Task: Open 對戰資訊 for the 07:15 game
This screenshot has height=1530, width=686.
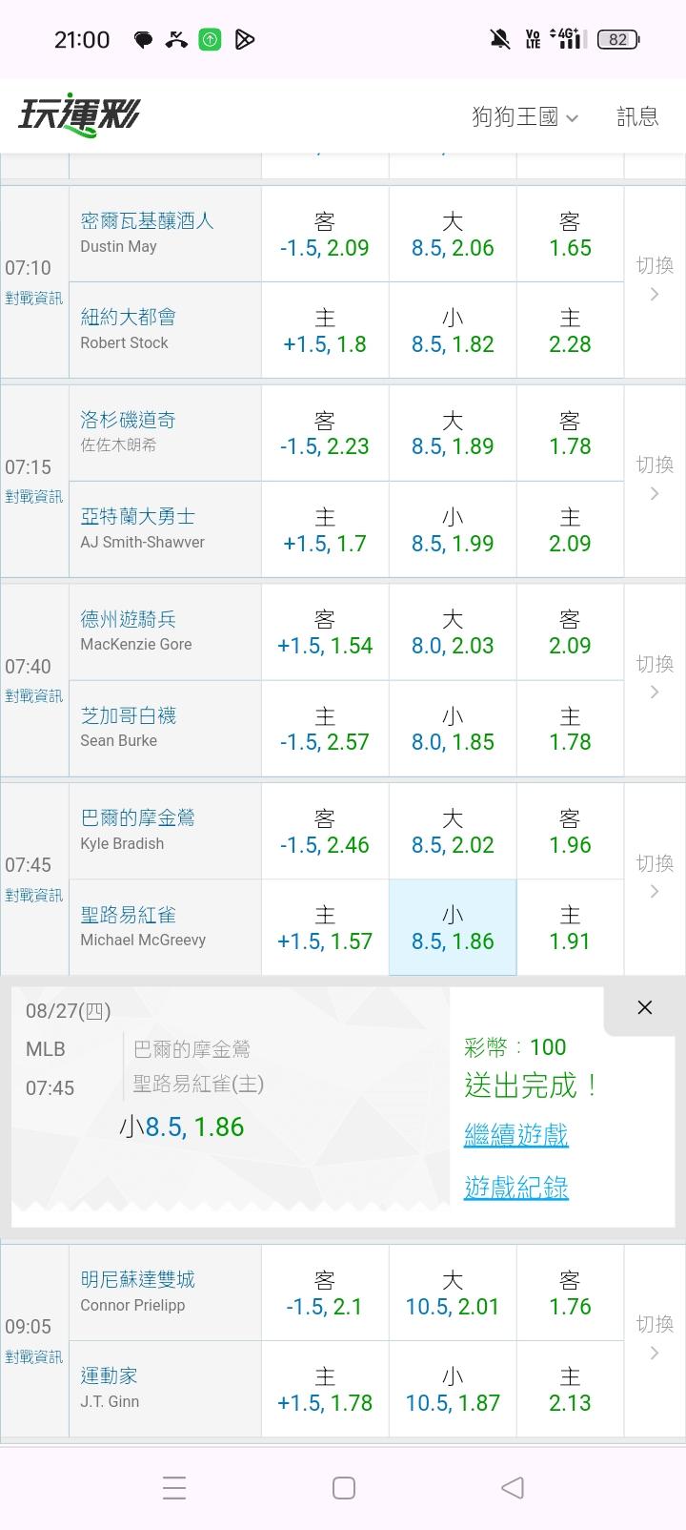Action: (34, 497)
